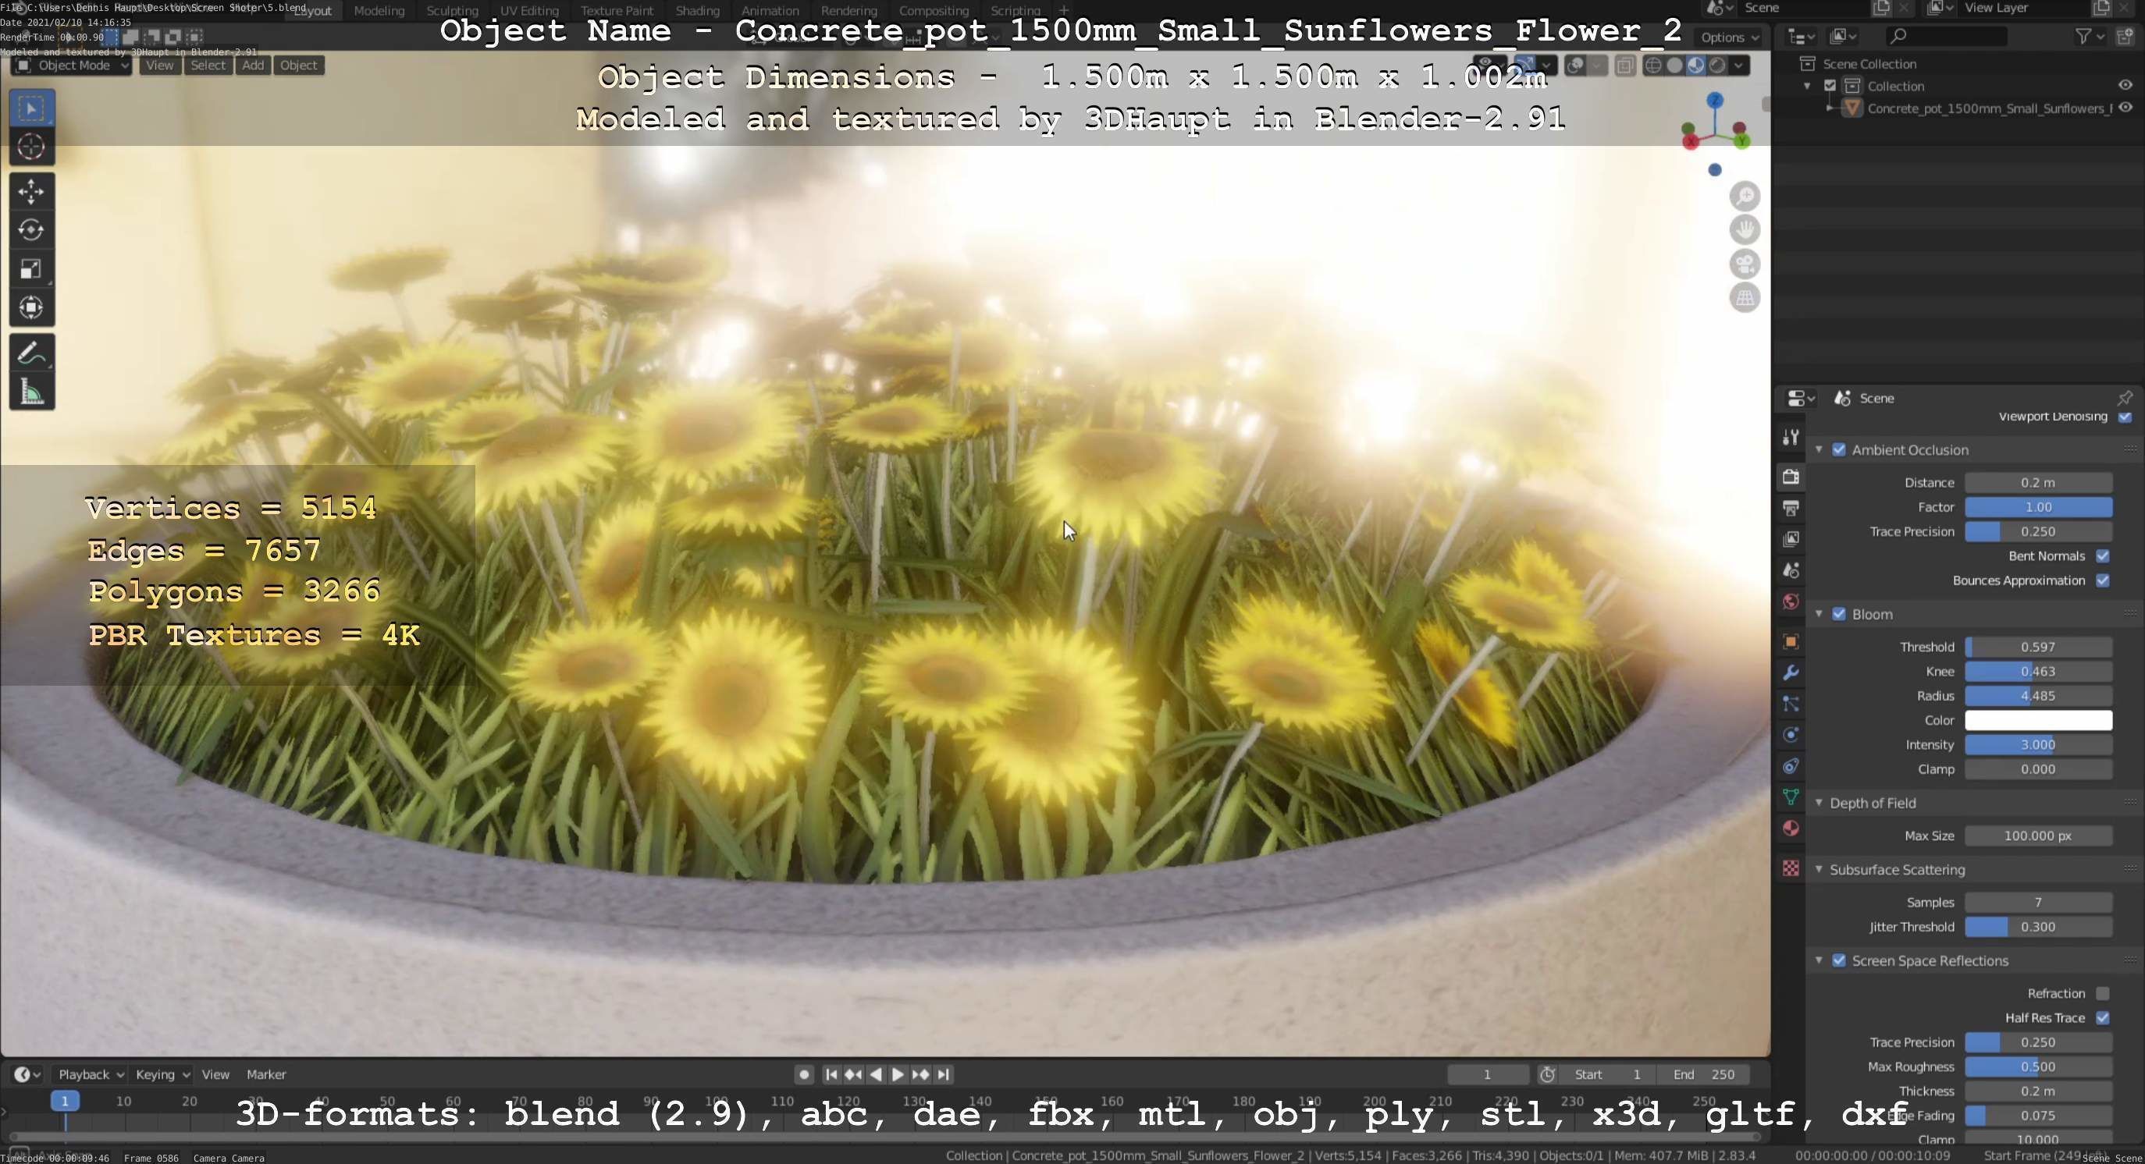
Task: Select the Annotate pencil tool
Action: pyautogui.click(x=32, y=353)
